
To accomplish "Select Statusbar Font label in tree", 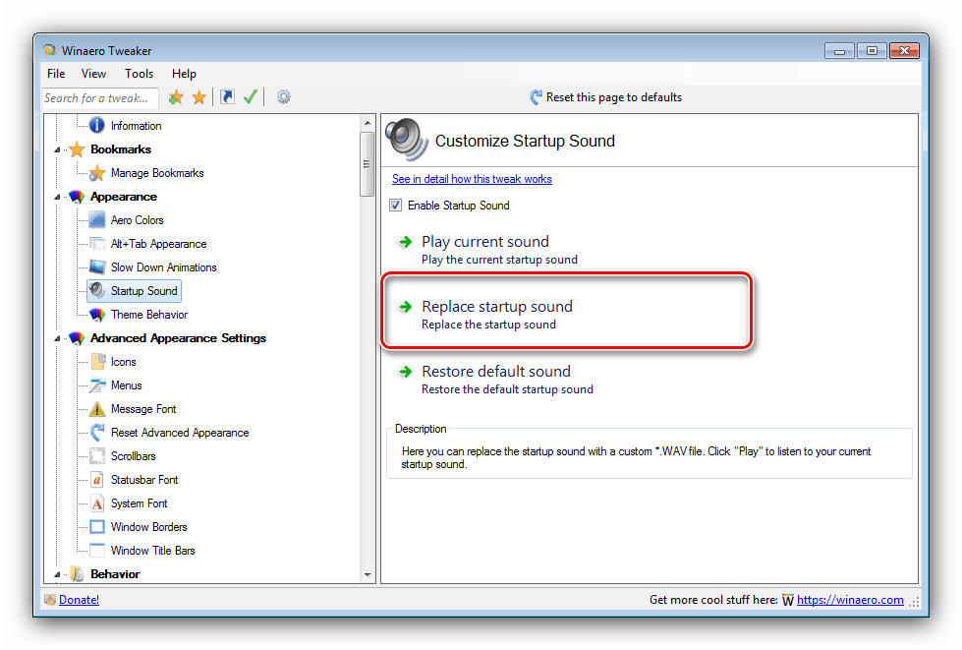I will click(x=144, y=479).
